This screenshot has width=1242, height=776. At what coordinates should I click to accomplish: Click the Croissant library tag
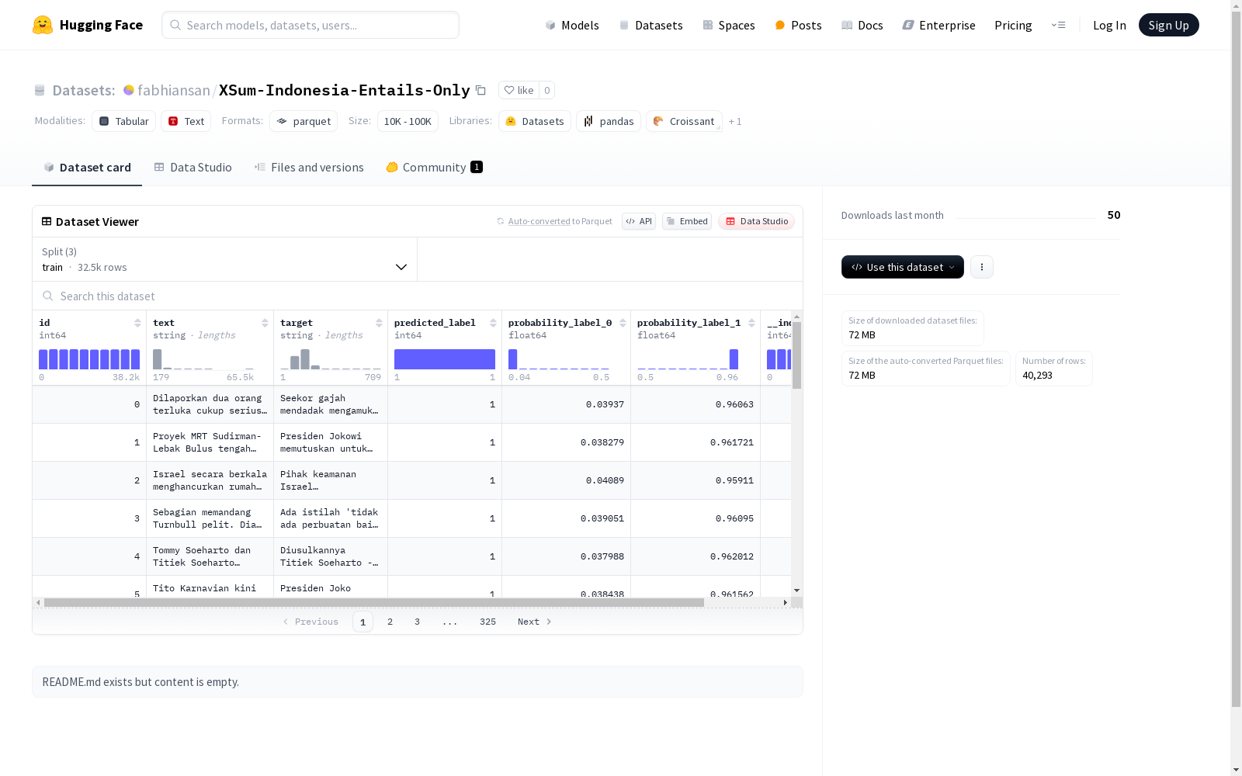(684, 121)
